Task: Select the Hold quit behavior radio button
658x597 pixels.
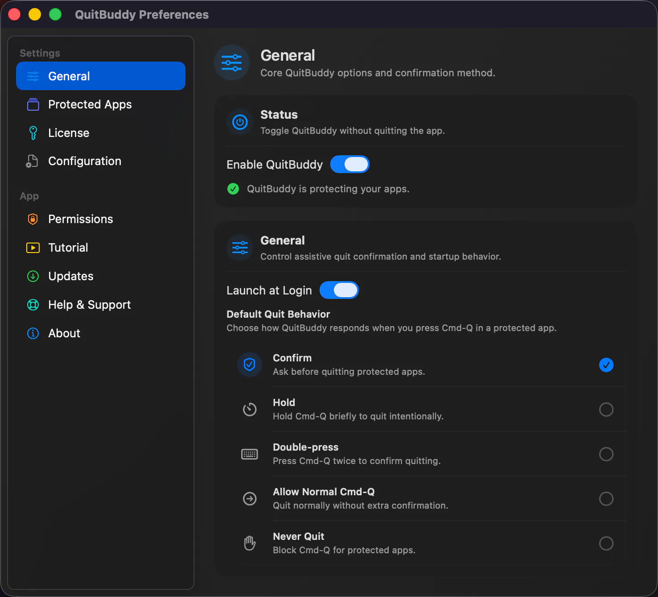Action: (606, 410)
